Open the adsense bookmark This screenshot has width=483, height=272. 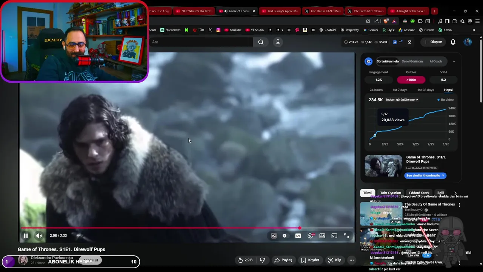(407, 30)
